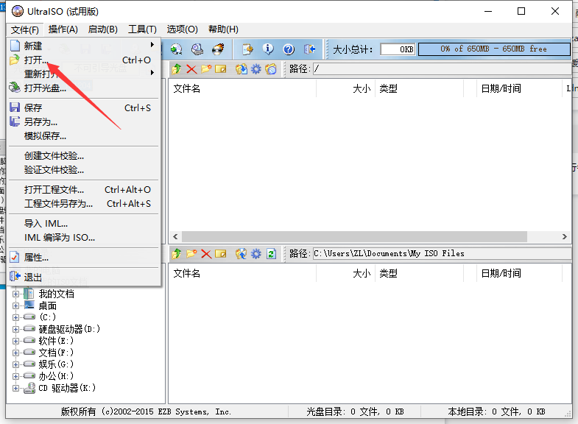Open the 文件(F) menu
This screenshot has width=578, height=424.
coord(25,29)
